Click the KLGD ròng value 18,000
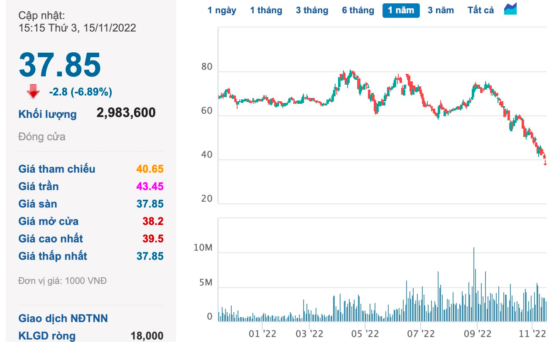Viewport: 554px width, 342px height. 147,336
